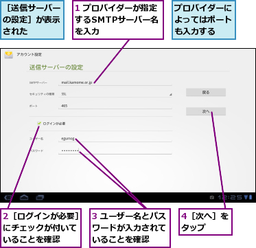
Task: Focus the SMTPサーバー field with mail.kamome.or.jp
Action: pos(115,82)
